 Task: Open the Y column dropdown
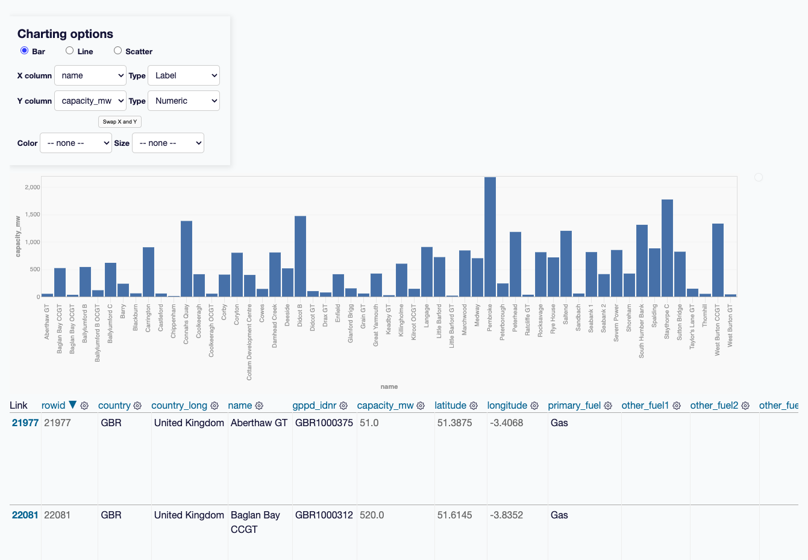(x=90, y=101)
